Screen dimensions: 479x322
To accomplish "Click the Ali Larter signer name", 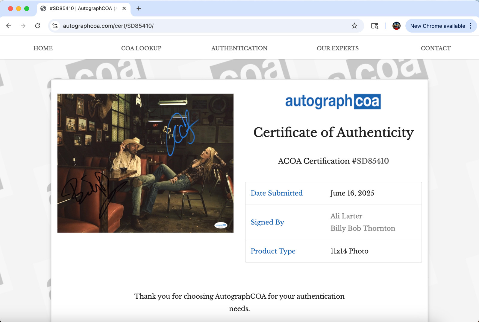I will tap(346, 216).
